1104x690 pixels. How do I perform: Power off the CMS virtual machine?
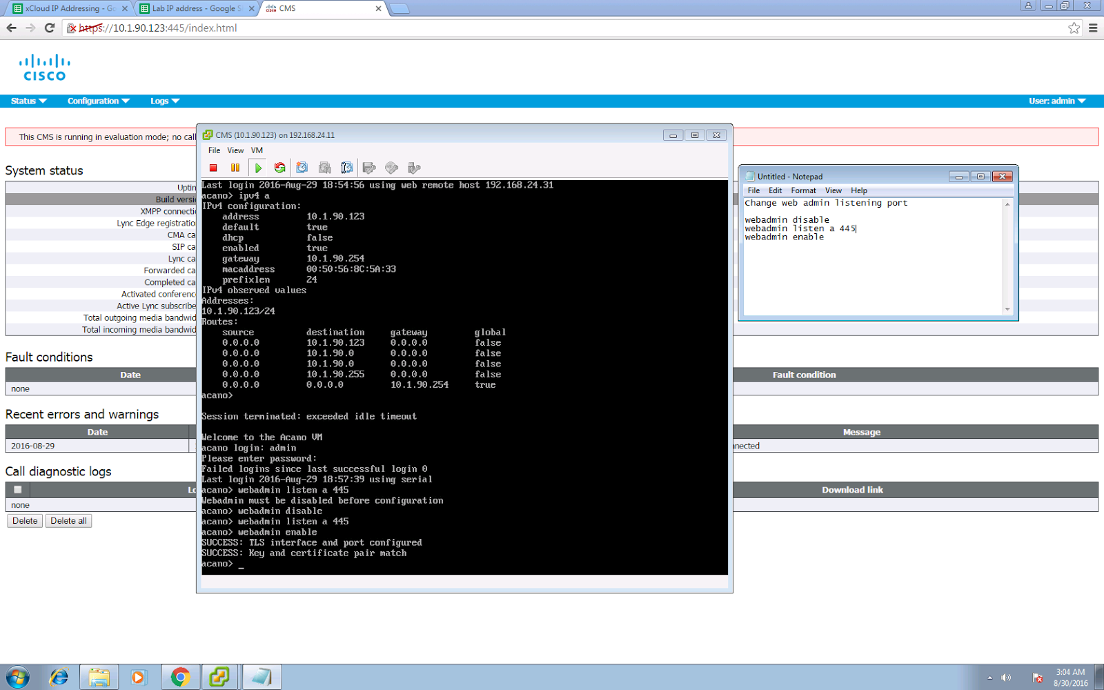pos(213,168)
